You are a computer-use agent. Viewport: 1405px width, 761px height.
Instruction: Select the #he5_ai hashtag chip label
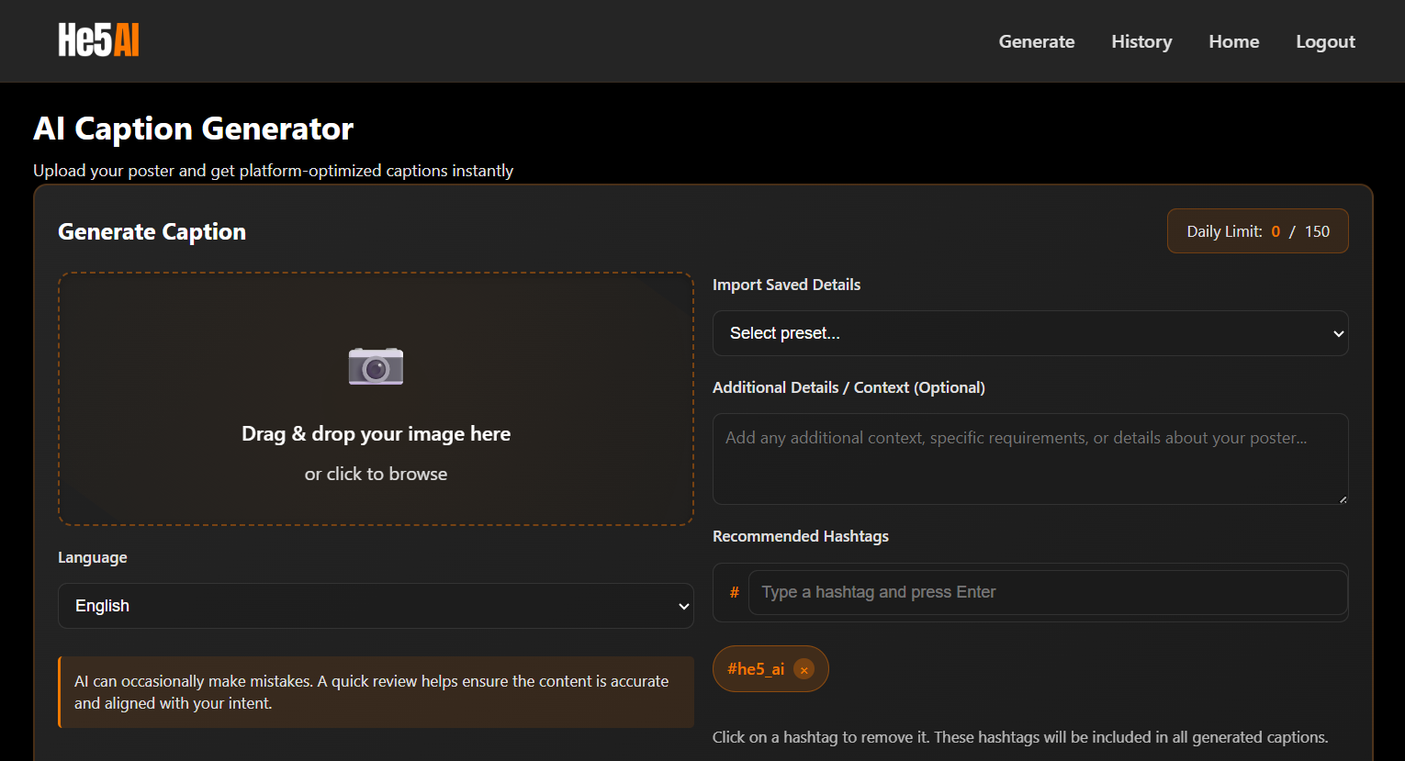click(755, 669)
